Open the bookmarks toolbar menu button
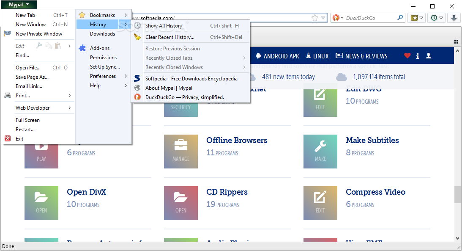462x251 pixels. pyautogui.click(x=417, y=18)
